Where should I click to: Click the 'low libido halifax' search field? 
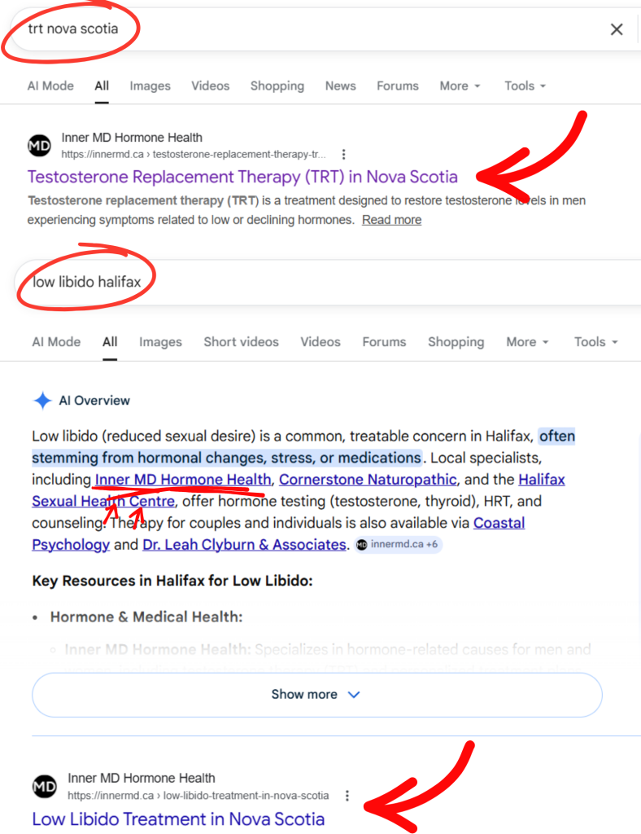pyautogui.click(x=325, y=283)
